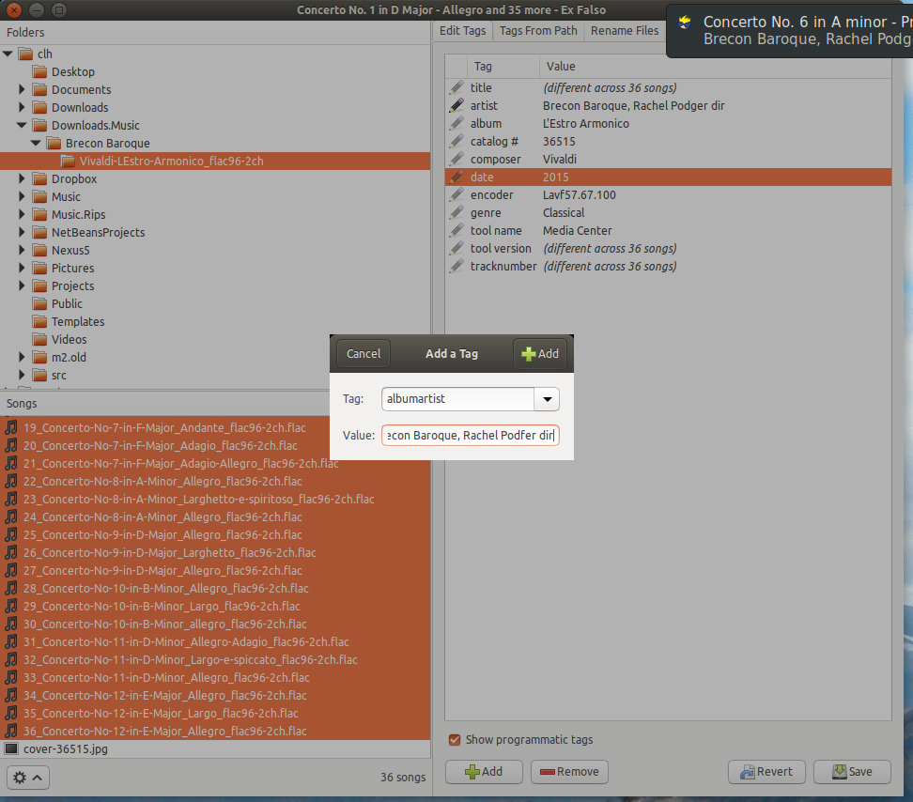Image resolution: width=913 pixels, height=802 pixels.
Task: Click the image icon beside cover-36515.jpg
Action: 10,748
